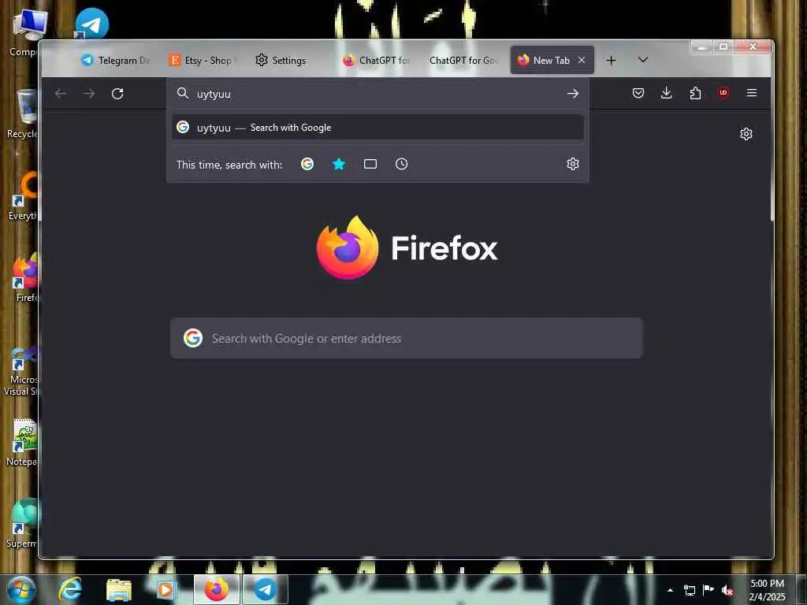The image size is (807, 605).
Task: Reload the current page
Action: coord(117,93)
